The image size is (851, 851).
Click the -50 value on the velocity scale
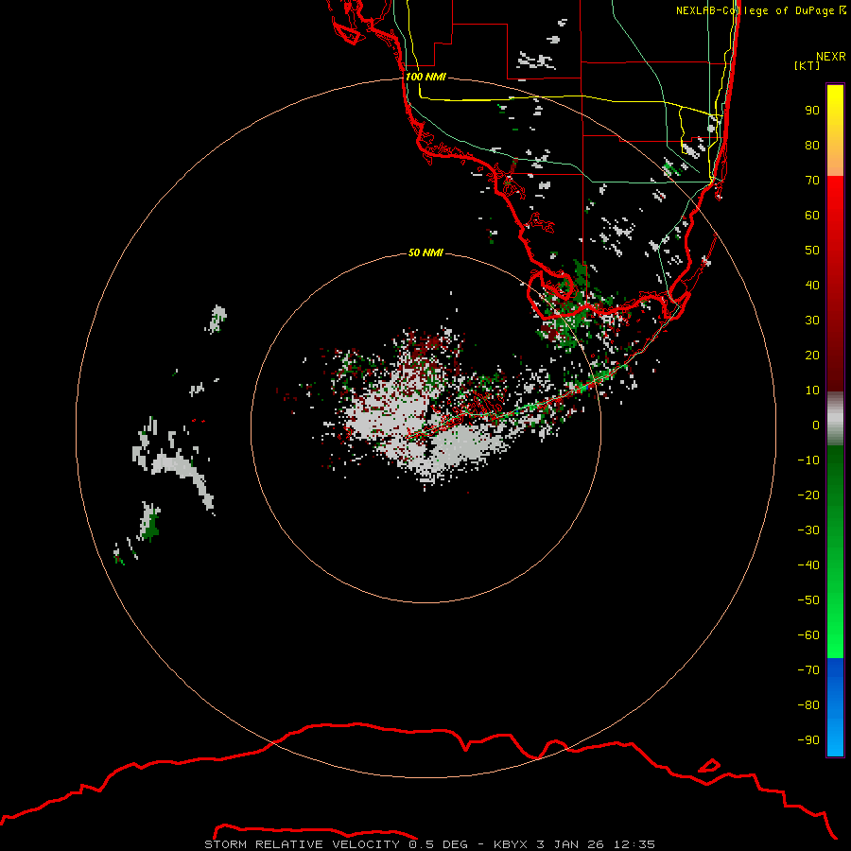[808, 599]
